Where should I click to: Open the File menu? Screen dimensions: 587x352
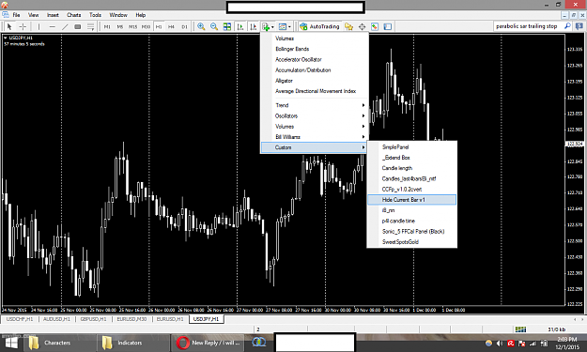[x=16, y=15]
